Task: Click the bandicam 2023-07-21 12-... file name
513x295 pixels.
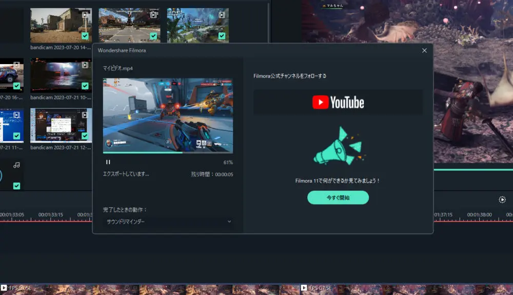Action: [x=61, y=148]
